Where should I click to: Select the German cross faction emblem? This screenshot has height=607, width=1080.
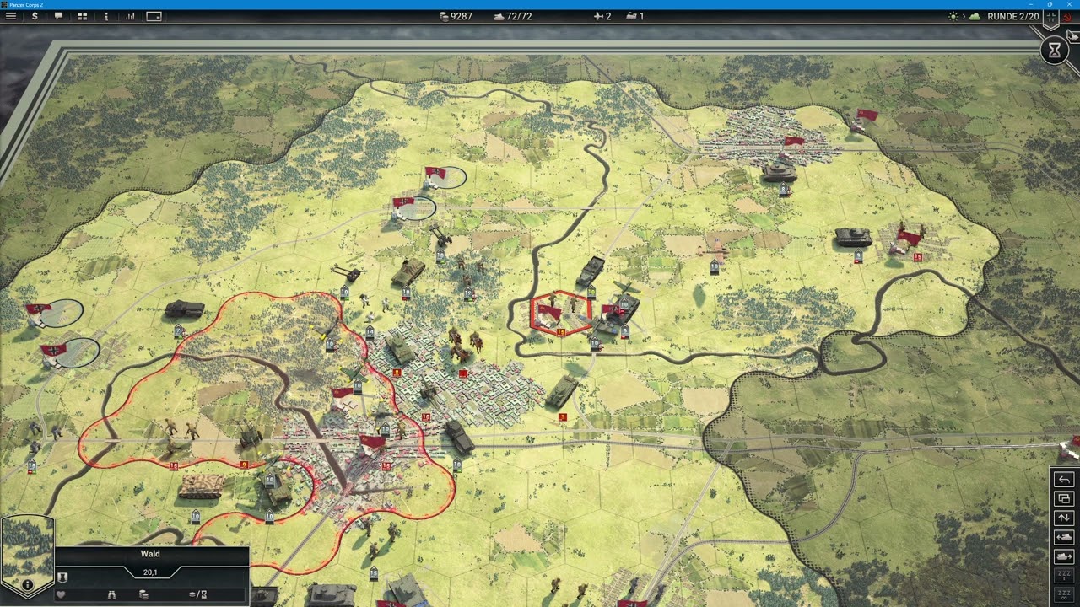pos(1051,18)
